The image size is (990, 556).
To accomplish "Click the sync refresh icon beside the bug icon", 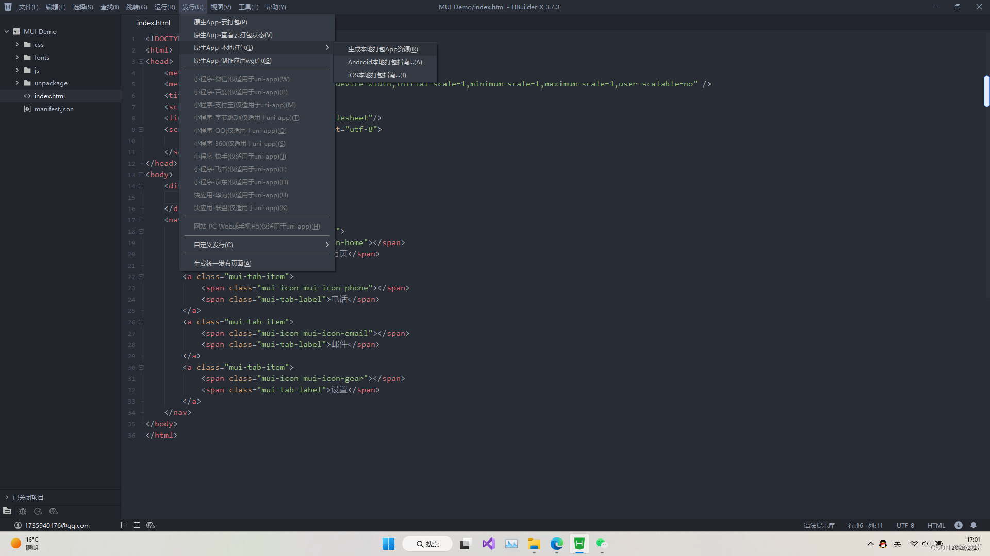I will point(38,511).
